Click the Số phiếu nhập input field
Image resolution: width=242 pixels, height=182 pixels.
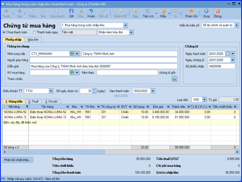tap(221, 66)
